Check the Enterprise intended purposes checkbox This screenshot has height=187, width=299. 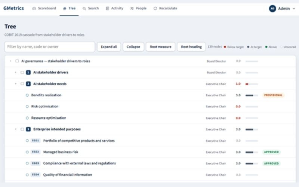point(22,129)
